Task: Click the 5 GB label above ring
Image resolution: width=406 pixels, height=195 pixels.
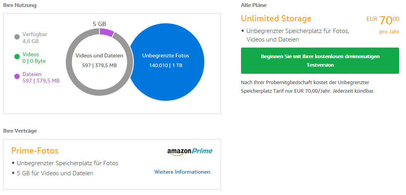Action: click(x=99, y=24)
